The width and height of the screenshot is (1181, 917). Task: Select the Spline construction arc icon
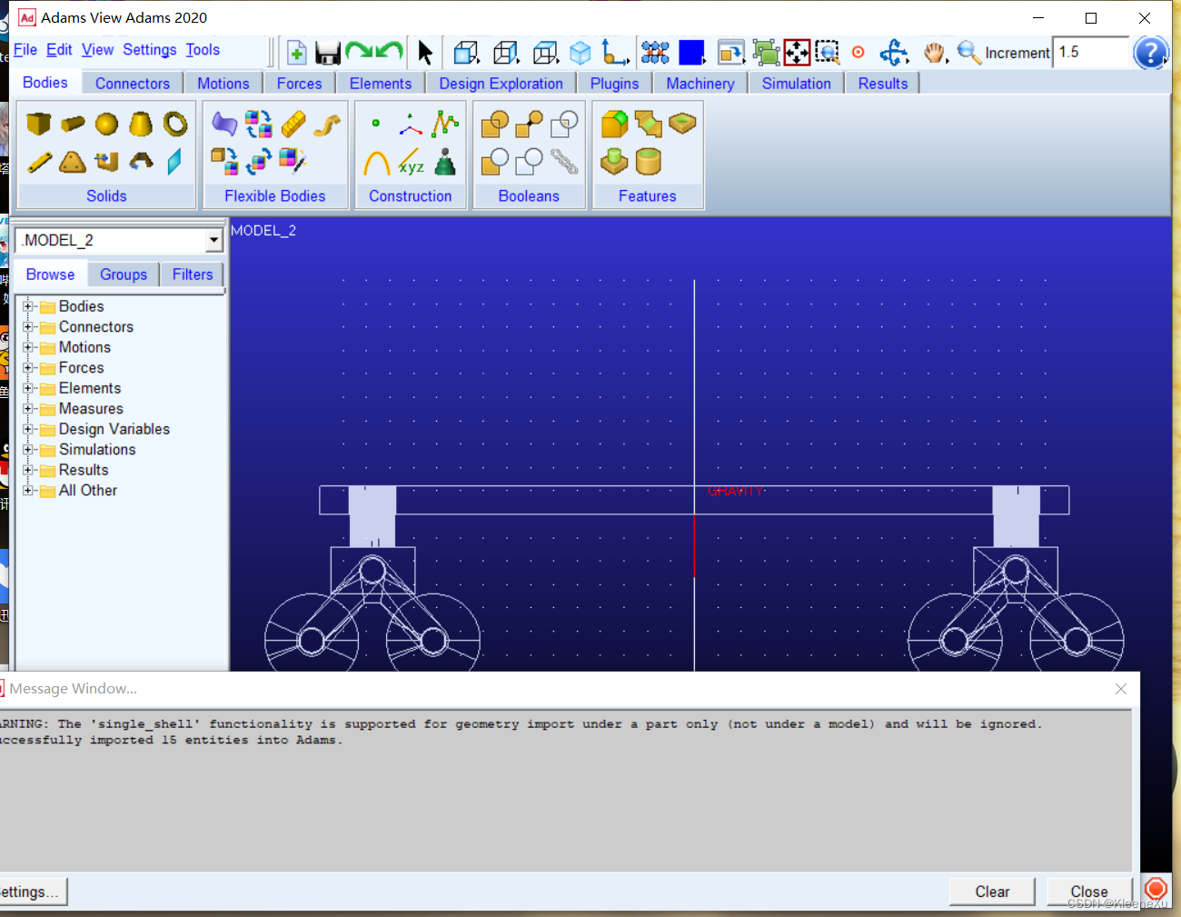(x=376, y=163)
